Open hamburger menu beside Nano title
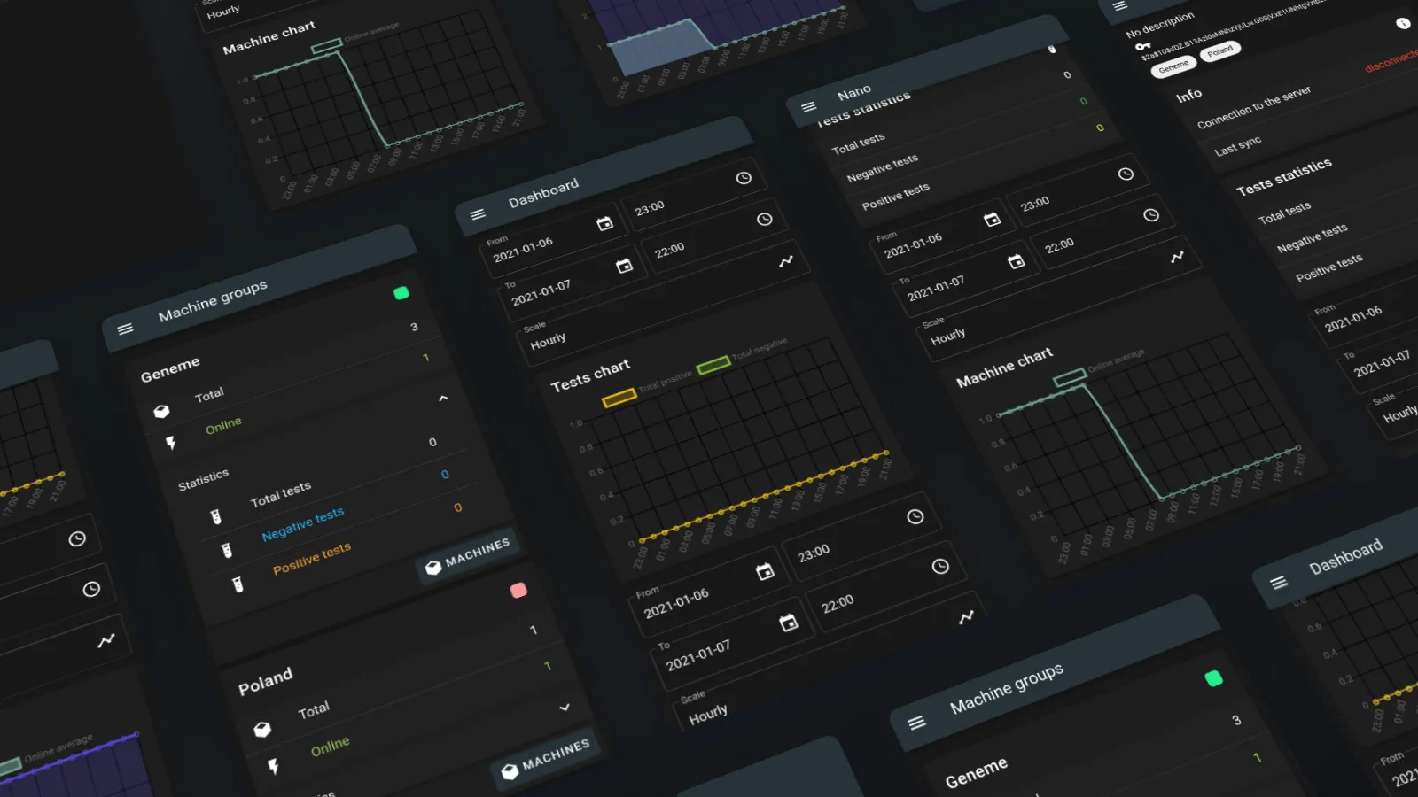This screenshot has width=1418, height=797. [x=808, y=107]
